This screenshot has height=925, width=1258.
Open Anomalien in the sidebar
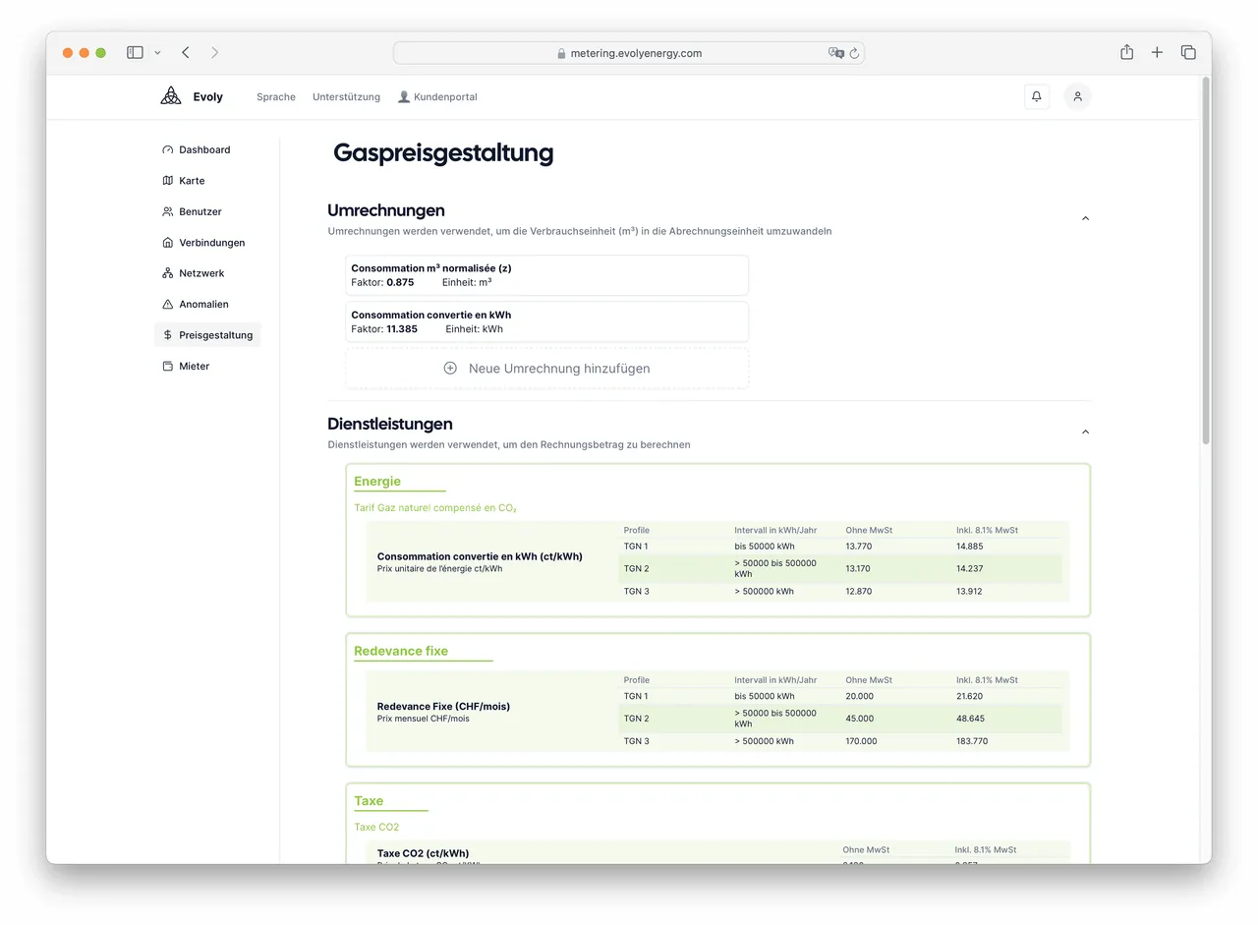point(206,304)
